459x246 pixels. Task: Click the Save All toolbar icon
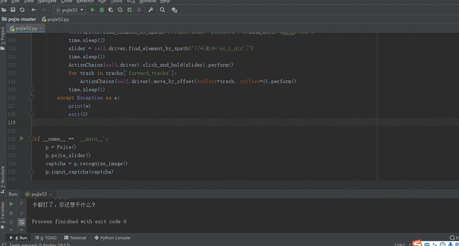[13, 10]
